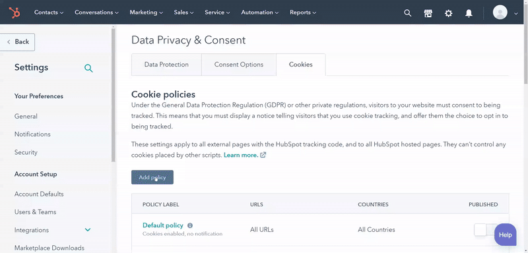Click the Data Privacy & Consent title

pos(189,40)
